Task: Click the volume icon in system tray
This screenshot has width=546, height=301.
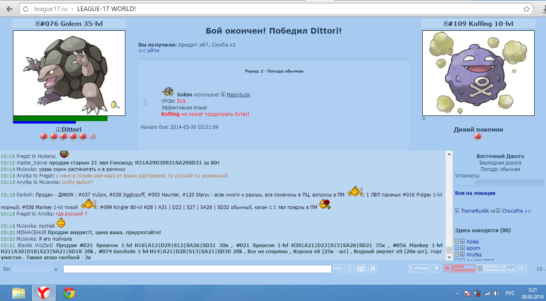Action: [497, 293]
